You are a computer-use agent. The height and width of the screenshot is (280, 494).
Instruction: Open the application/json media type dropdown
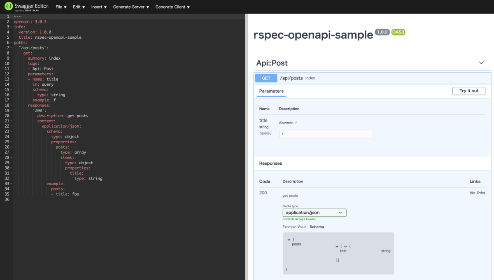click(315, 213)
